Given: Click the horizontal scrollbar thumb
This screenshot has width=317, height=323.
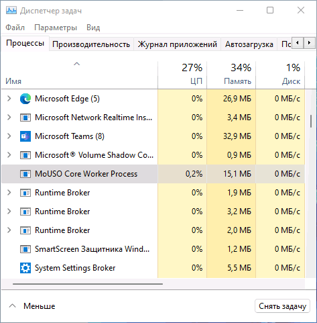Looking at the screenshot, I should coord(88,284).
